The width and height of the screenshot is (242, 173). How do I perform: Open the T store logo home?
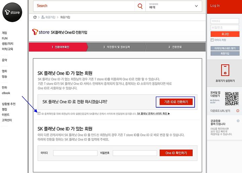pos(12,12)
